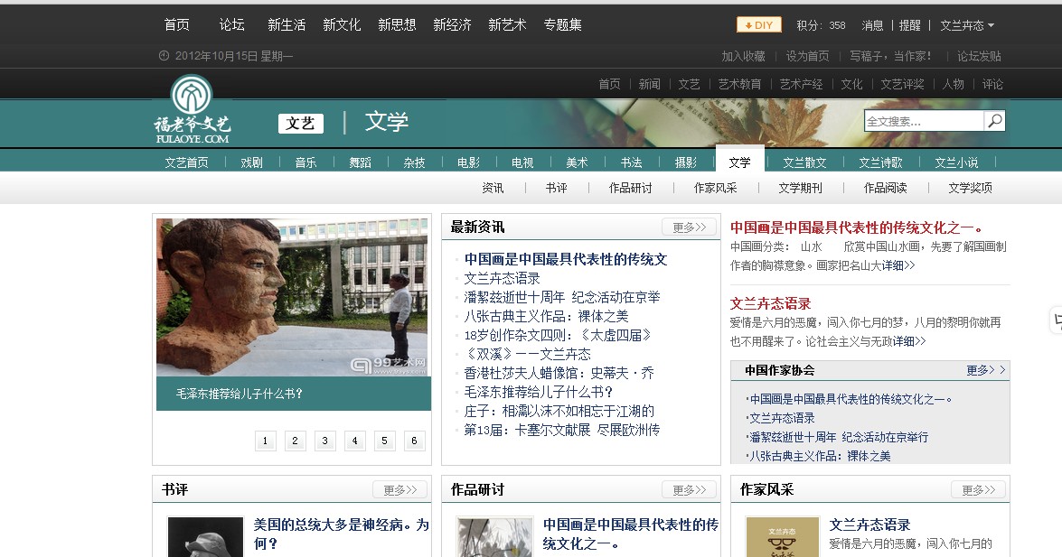Image resolution: width=1062 pixels, height=557 pixels.
Task: Switch to the 书法 tab
Action: click(x=631, y=162)
